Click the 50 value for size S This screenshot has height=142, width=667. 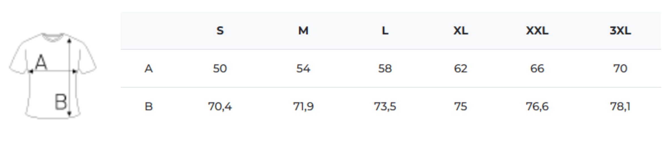coord(220,69)
